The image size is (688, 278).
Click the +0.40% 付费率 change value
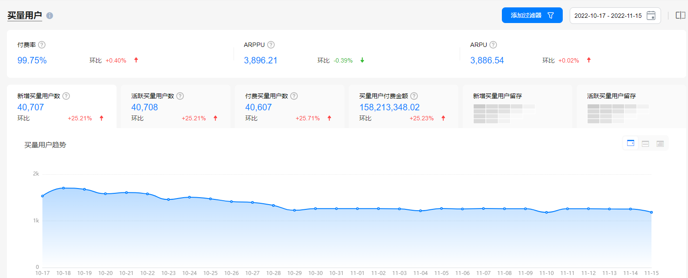(x=116, y=60)
